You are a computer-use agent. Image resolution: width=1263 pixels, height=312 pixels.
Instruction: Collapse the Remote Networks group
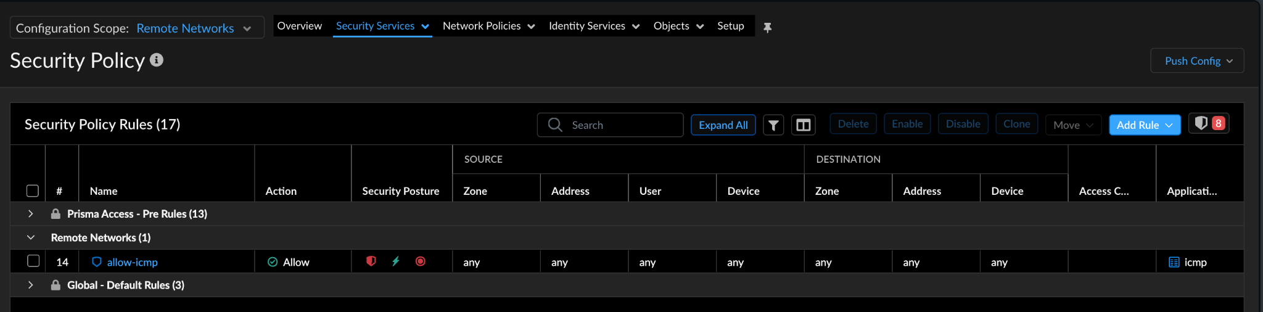[30, 237]
